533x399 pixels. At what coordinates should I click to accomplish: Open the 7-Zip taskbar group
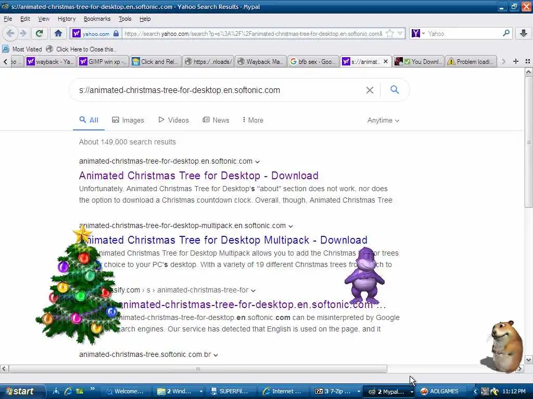(337, 391)
